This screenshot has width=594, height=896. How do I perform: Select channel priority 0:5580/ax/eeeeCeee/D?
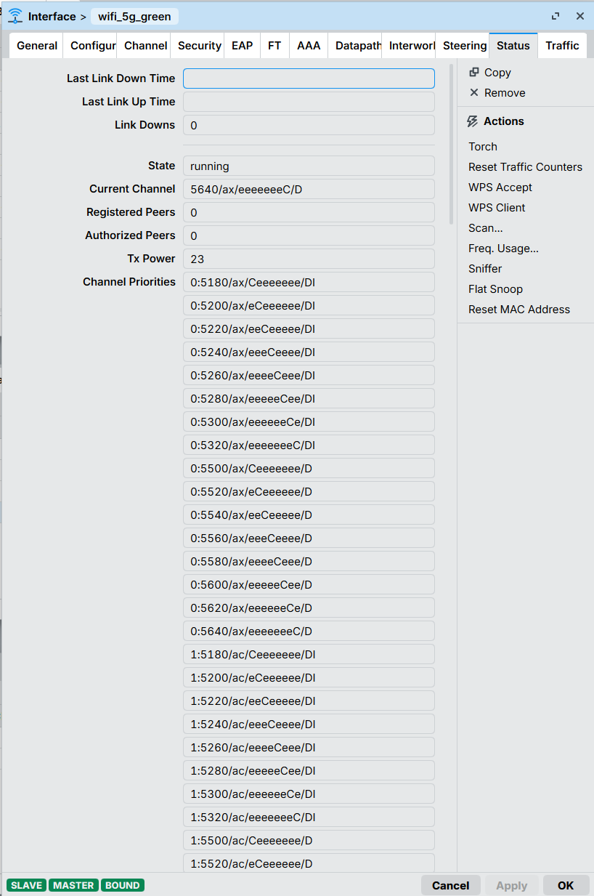tap(309, 561)
